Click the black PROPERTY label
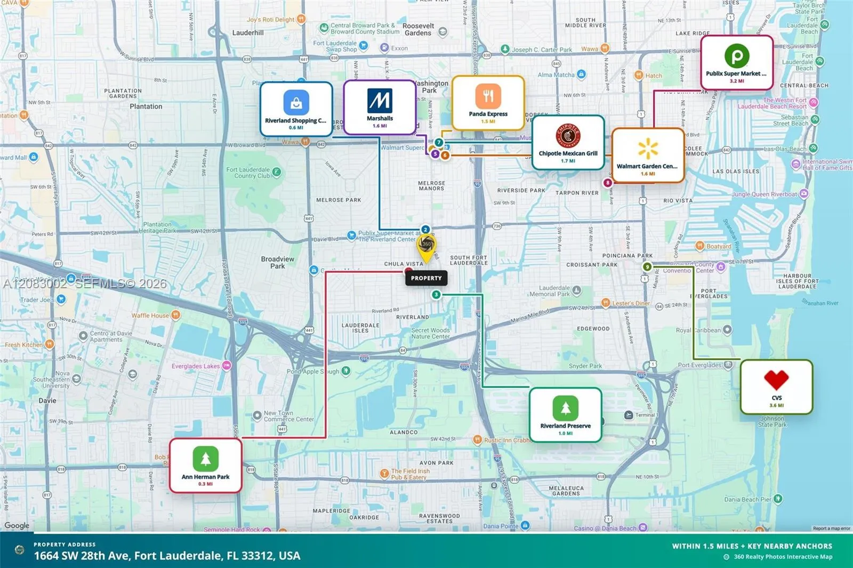 point(426,278)
